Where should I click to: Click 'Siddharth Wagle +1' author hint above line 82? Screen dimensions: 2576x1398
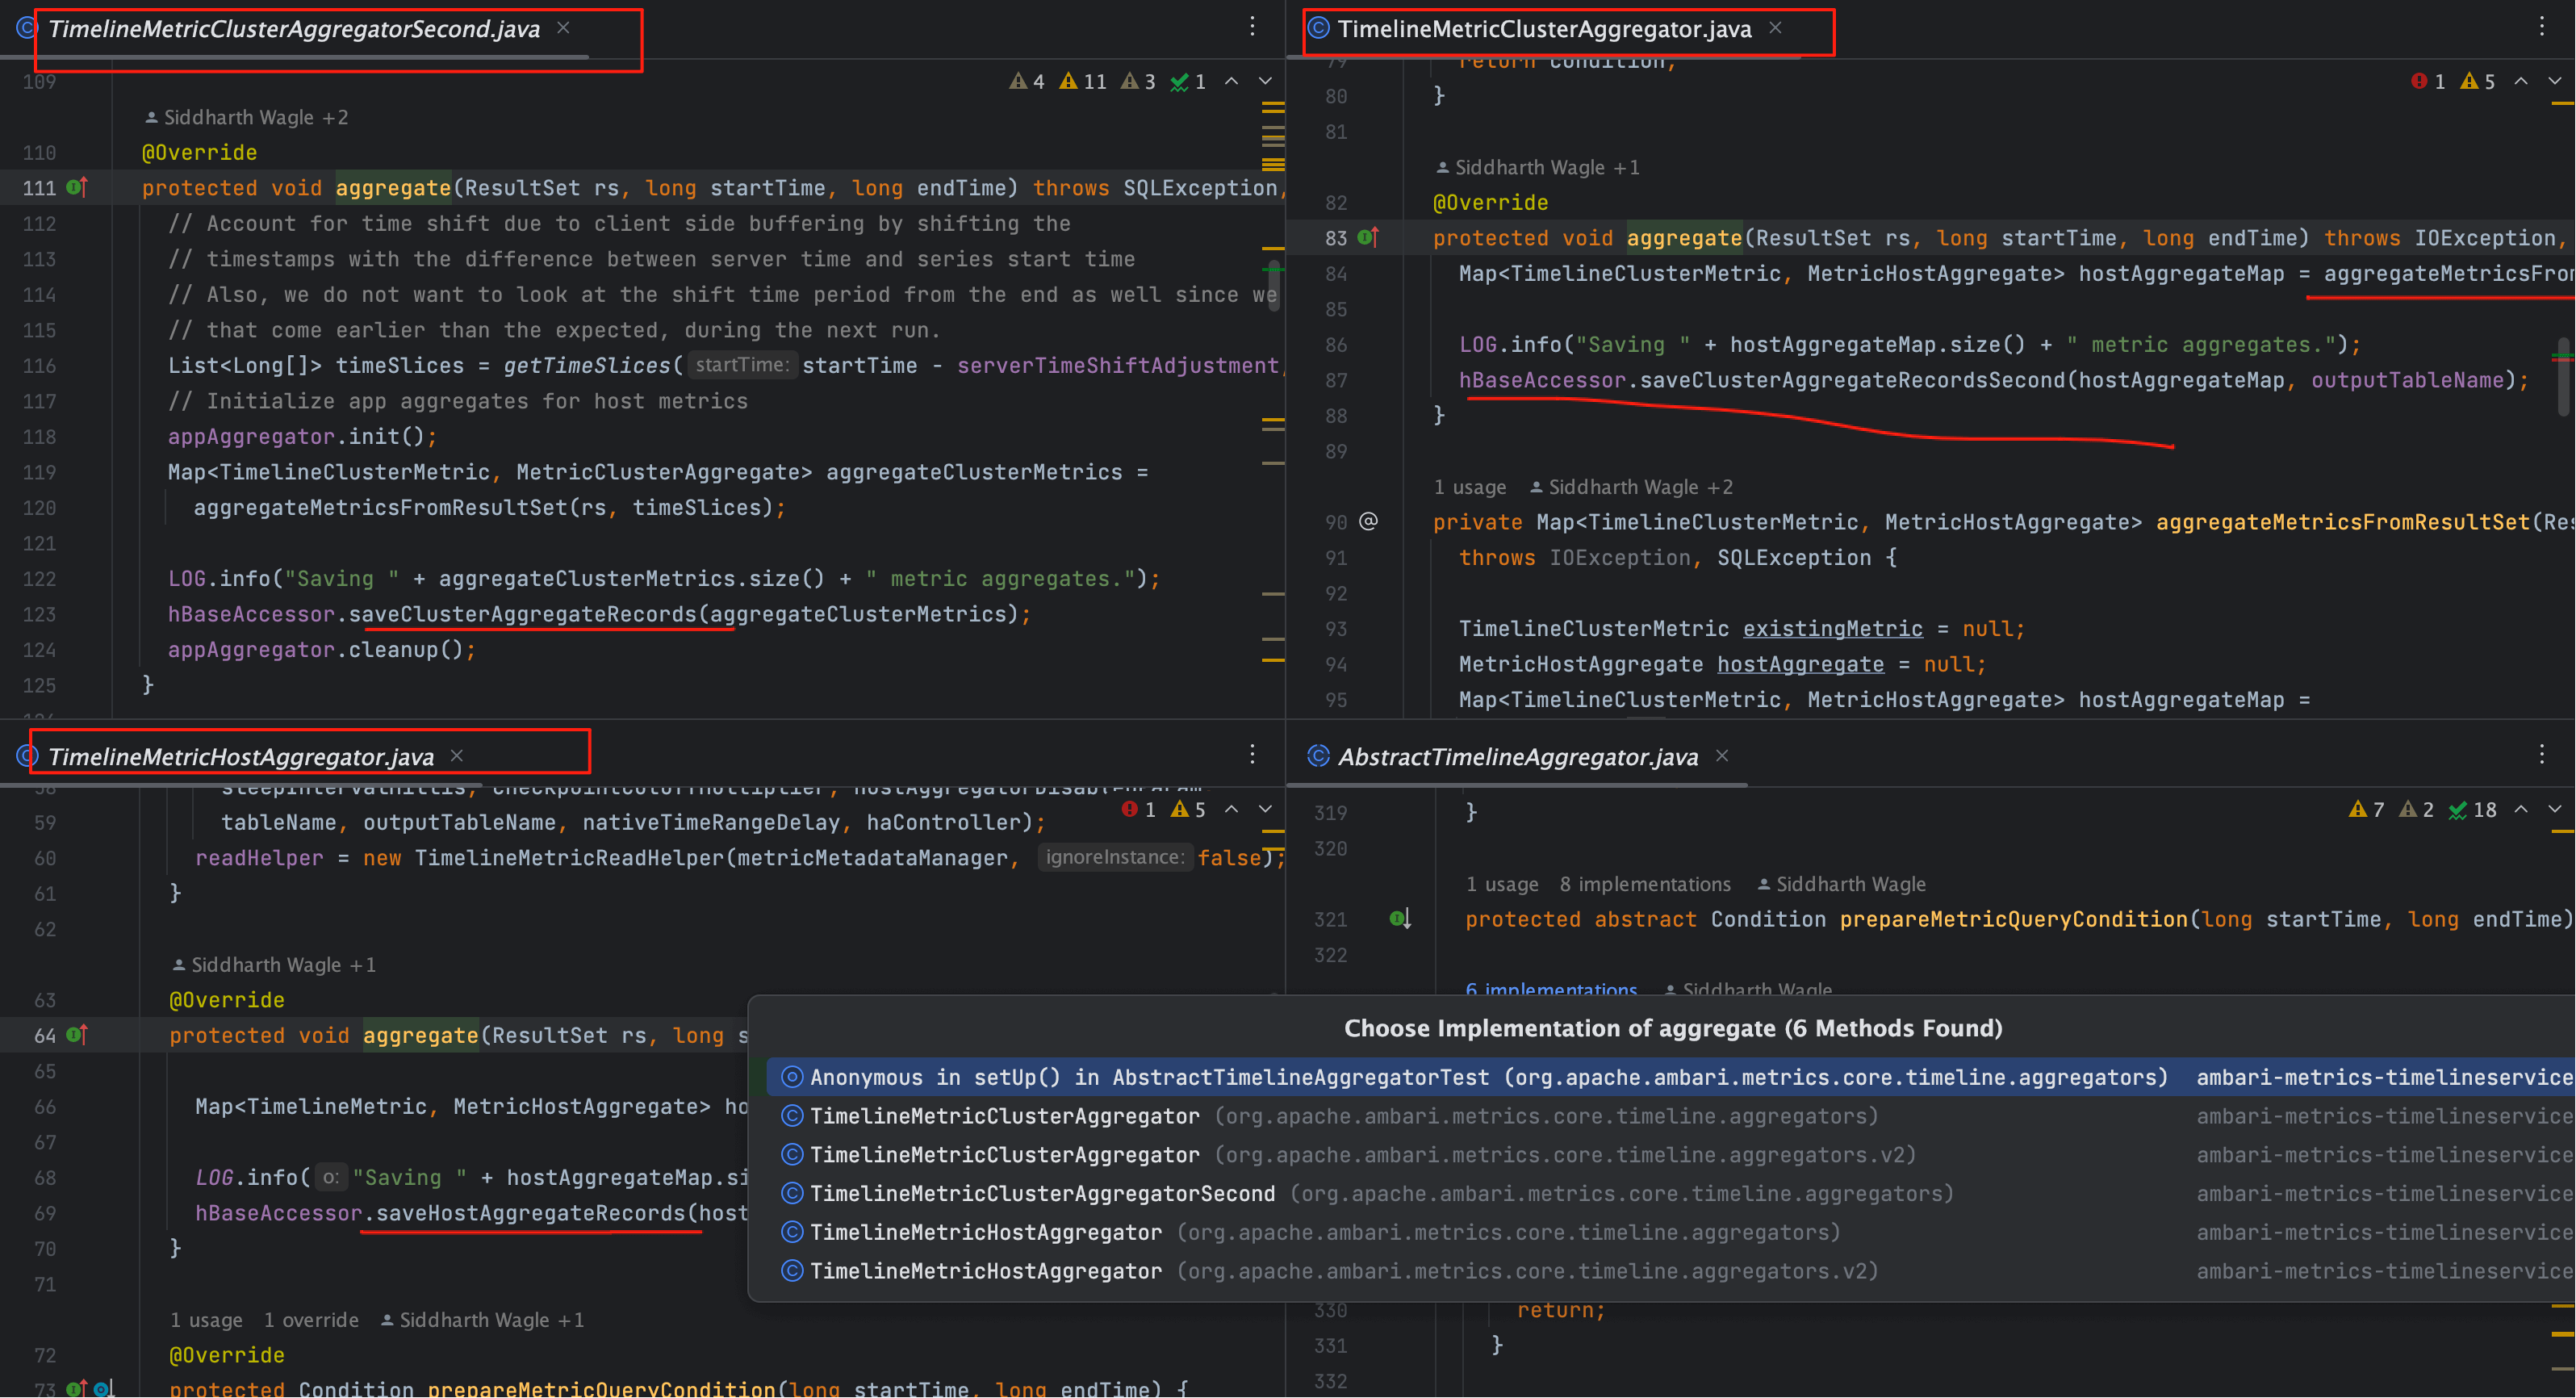(x=1538, y=167)
